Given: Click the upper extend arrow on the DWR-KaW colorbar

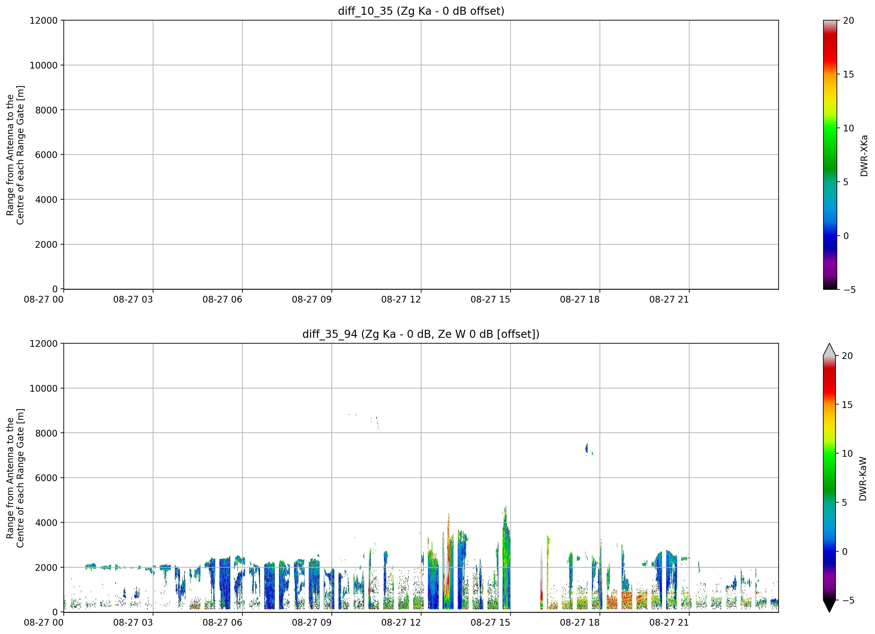Looking at the screenshot, I should 829,349.
